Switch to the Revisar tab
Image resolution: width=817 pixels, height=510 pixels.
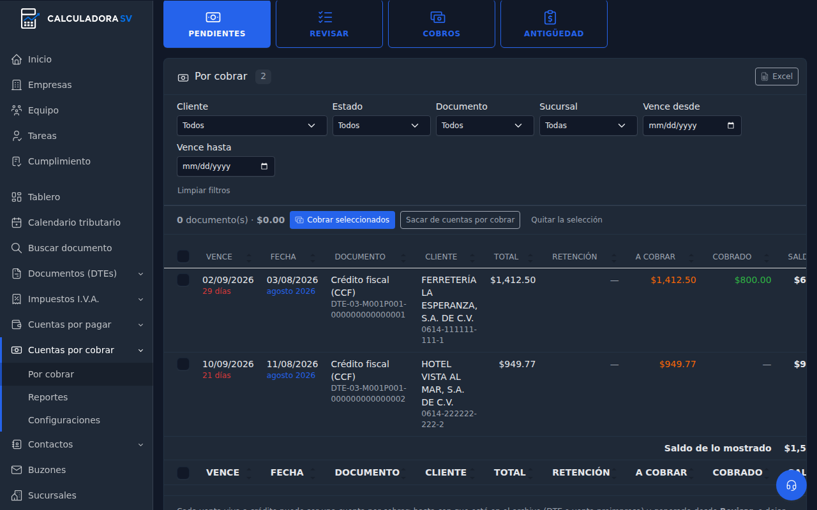(329, 24)
